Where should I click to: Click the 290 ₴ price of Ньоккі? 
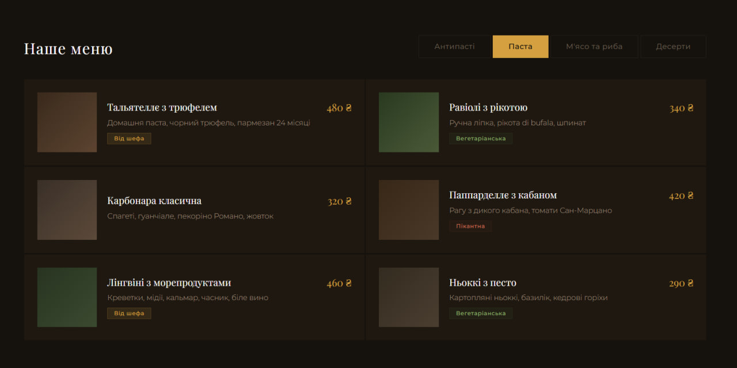pos(681,283)
